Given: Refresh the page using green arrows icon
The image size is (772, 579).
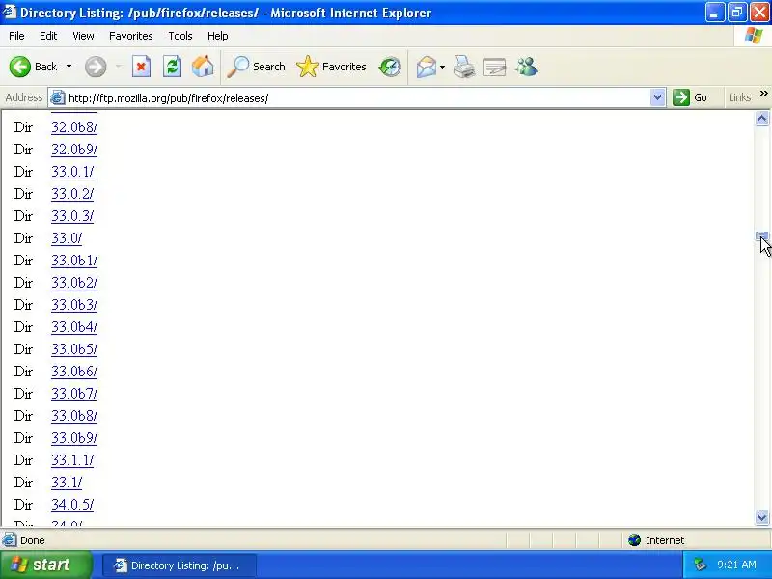Looking at the screenshot, I should tap(173, 67).
